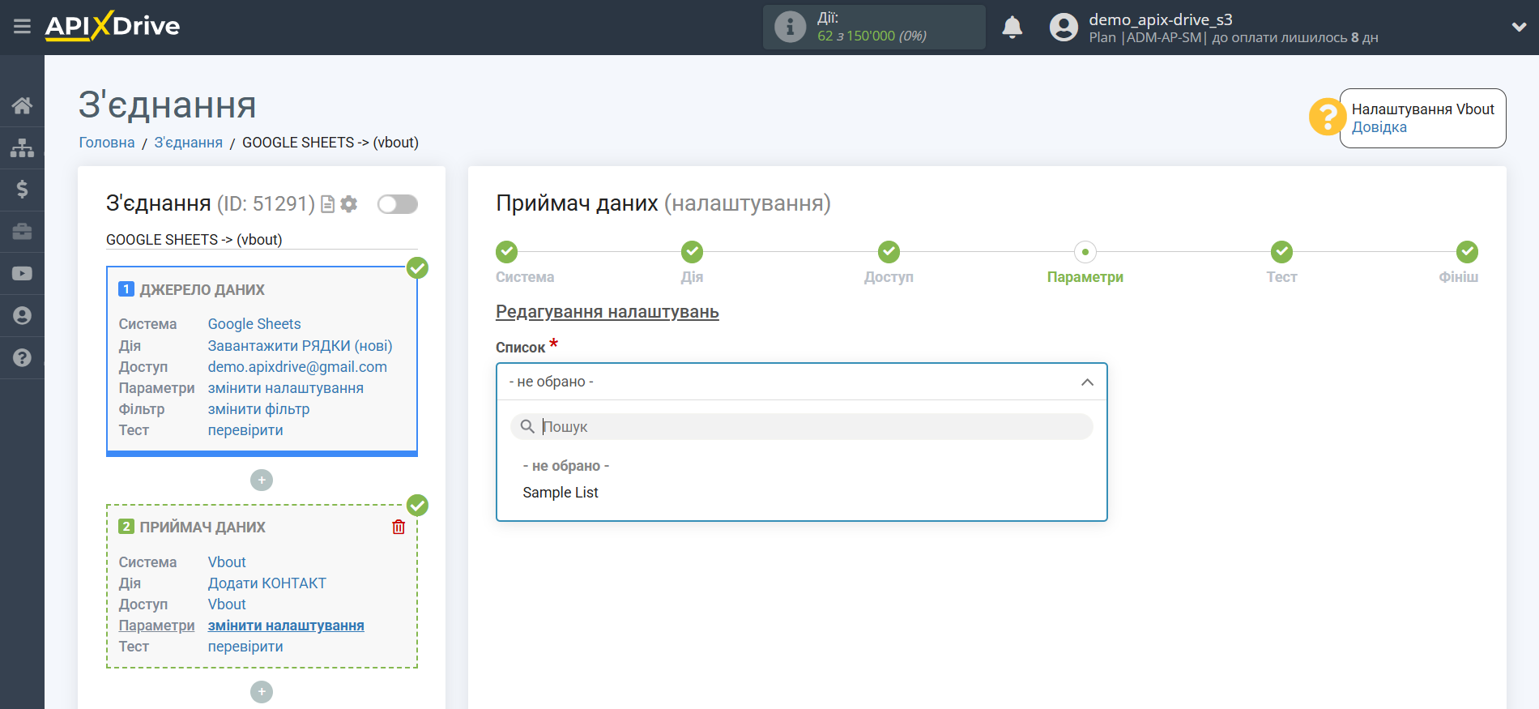
Task: Click receiver змінити налаштування link
Action: click(286, 626)
